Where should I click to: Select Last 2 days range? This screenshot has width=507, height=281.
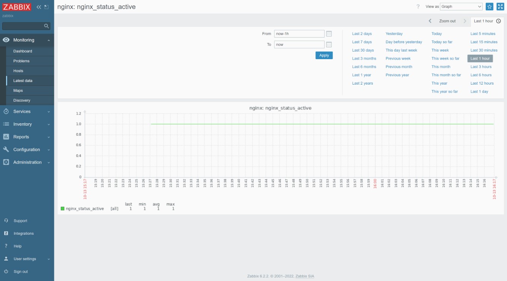[x=362, y=34]
